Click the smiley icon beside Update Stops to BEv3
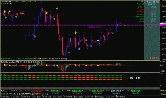 pos(158,2)
